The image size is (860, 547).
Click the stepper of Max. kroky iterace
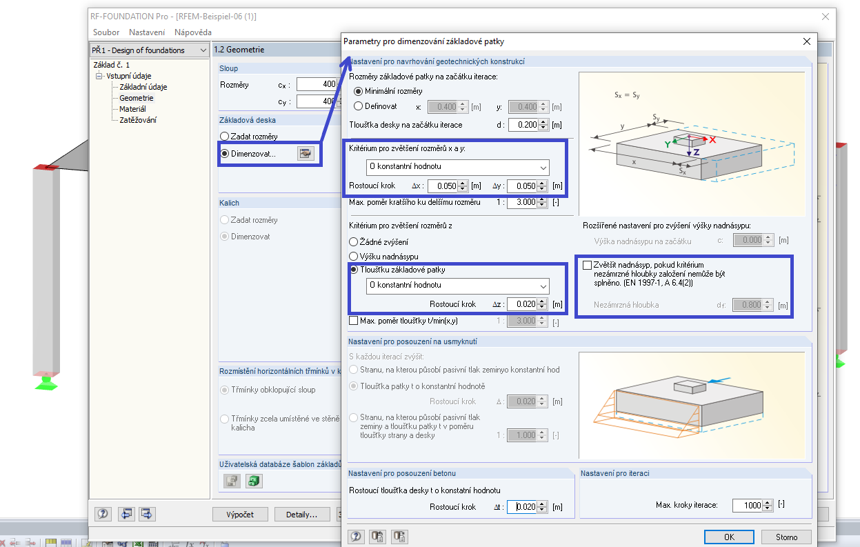pos(768,506)
